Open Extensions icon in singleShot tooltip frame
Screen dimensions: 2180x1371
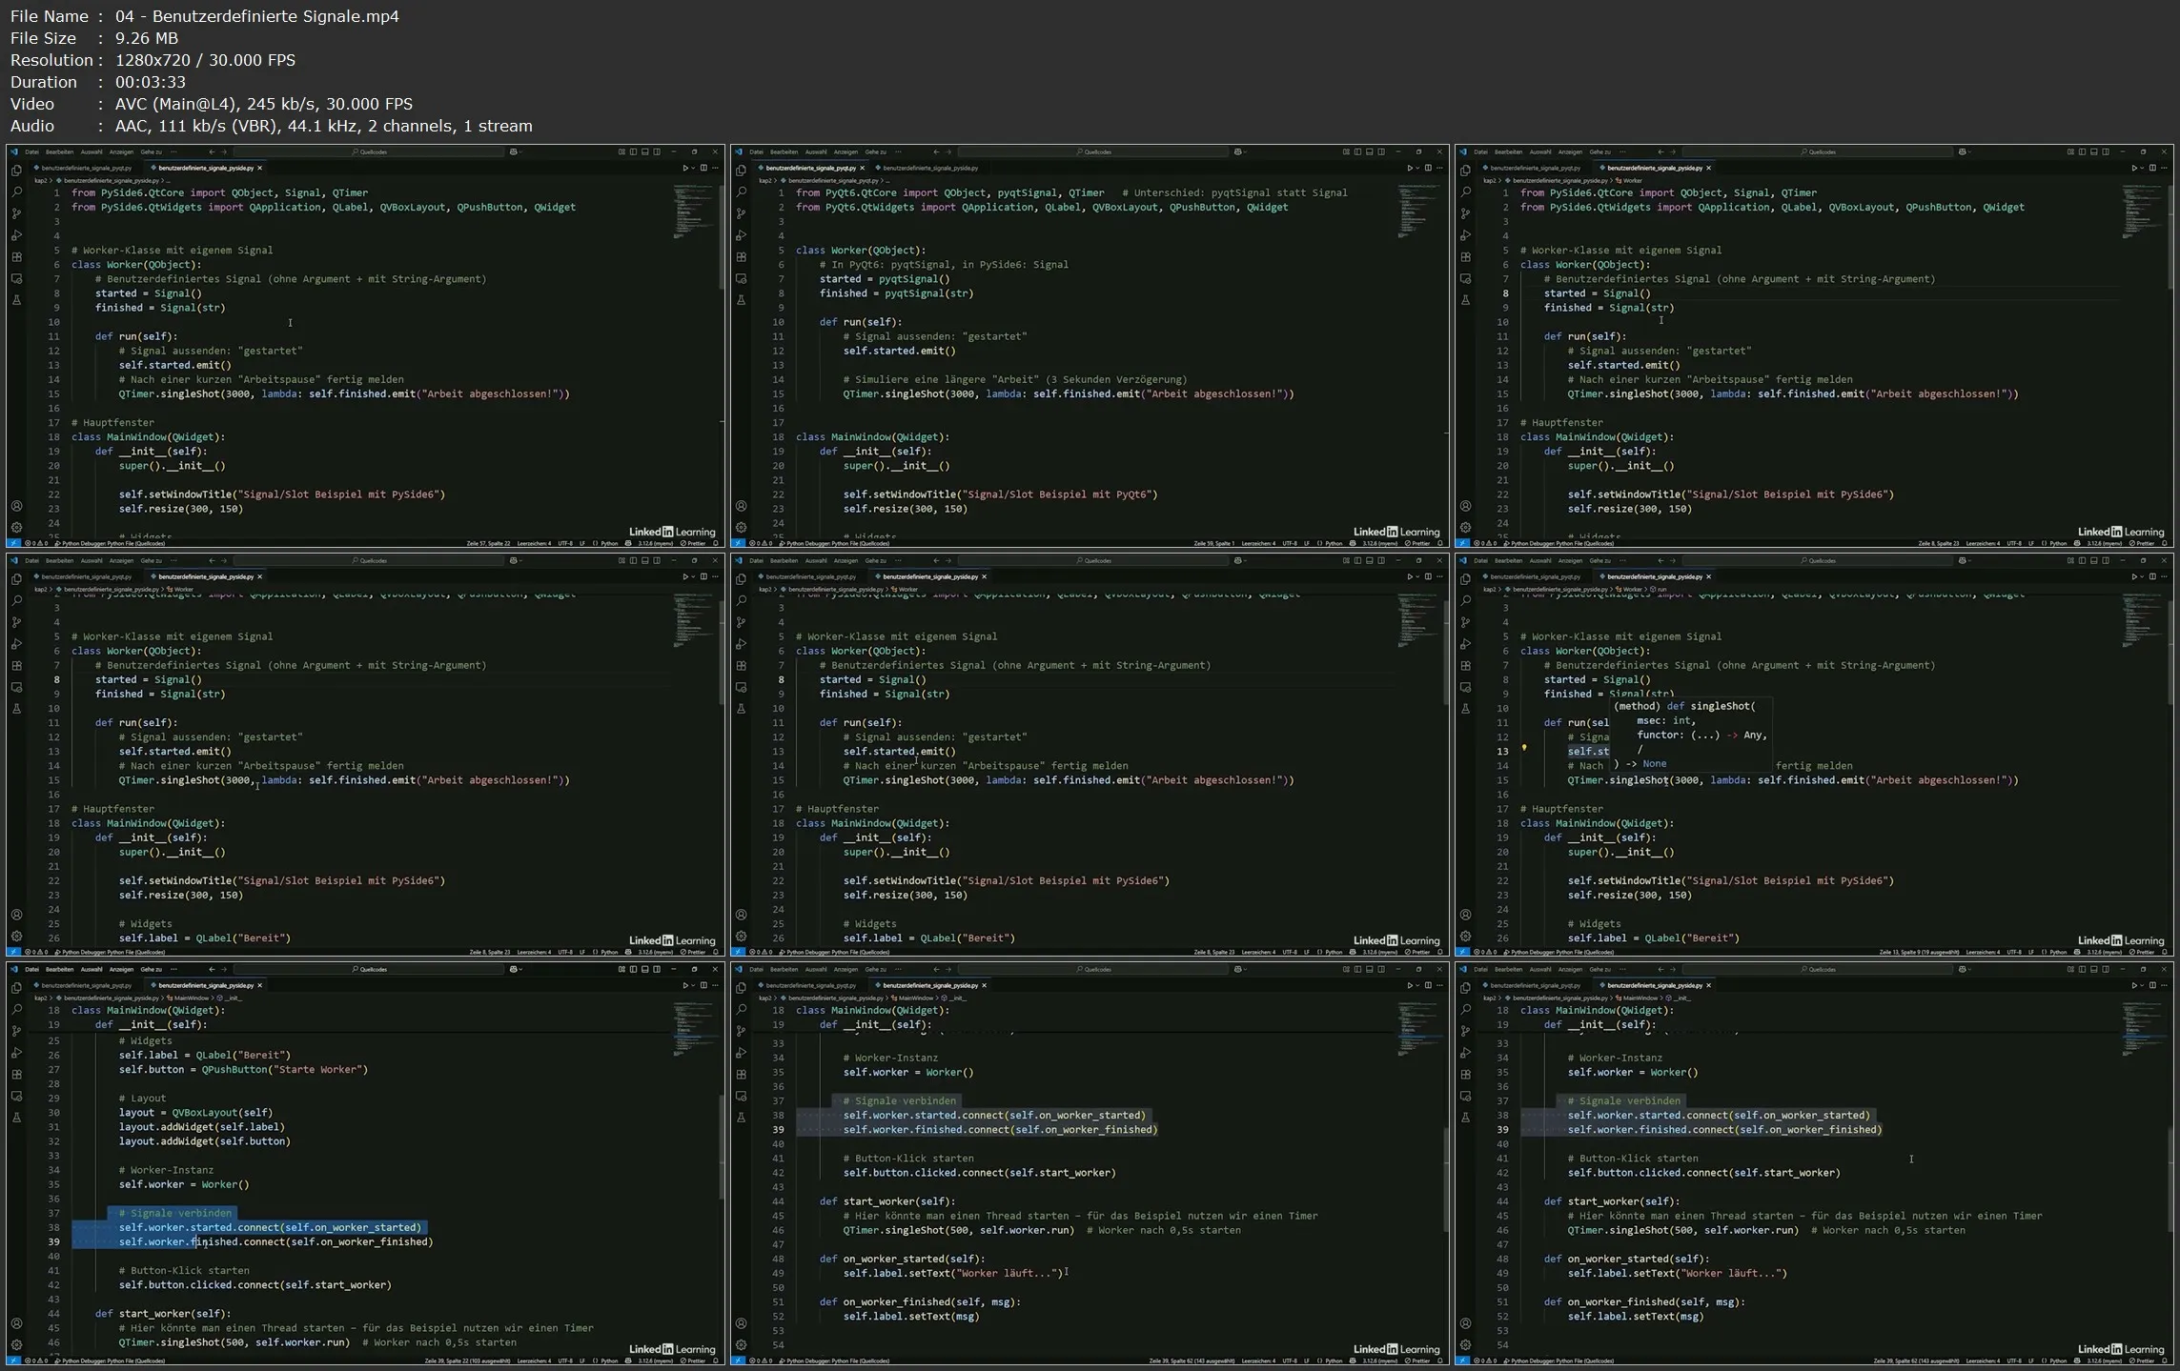click(1465, 666)
